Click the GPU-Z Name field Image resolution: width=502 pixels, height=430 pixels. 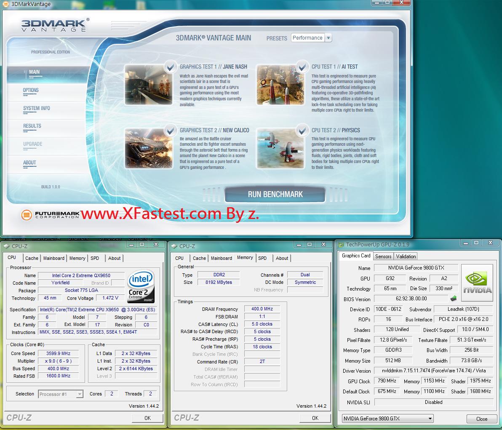[416, 268]
